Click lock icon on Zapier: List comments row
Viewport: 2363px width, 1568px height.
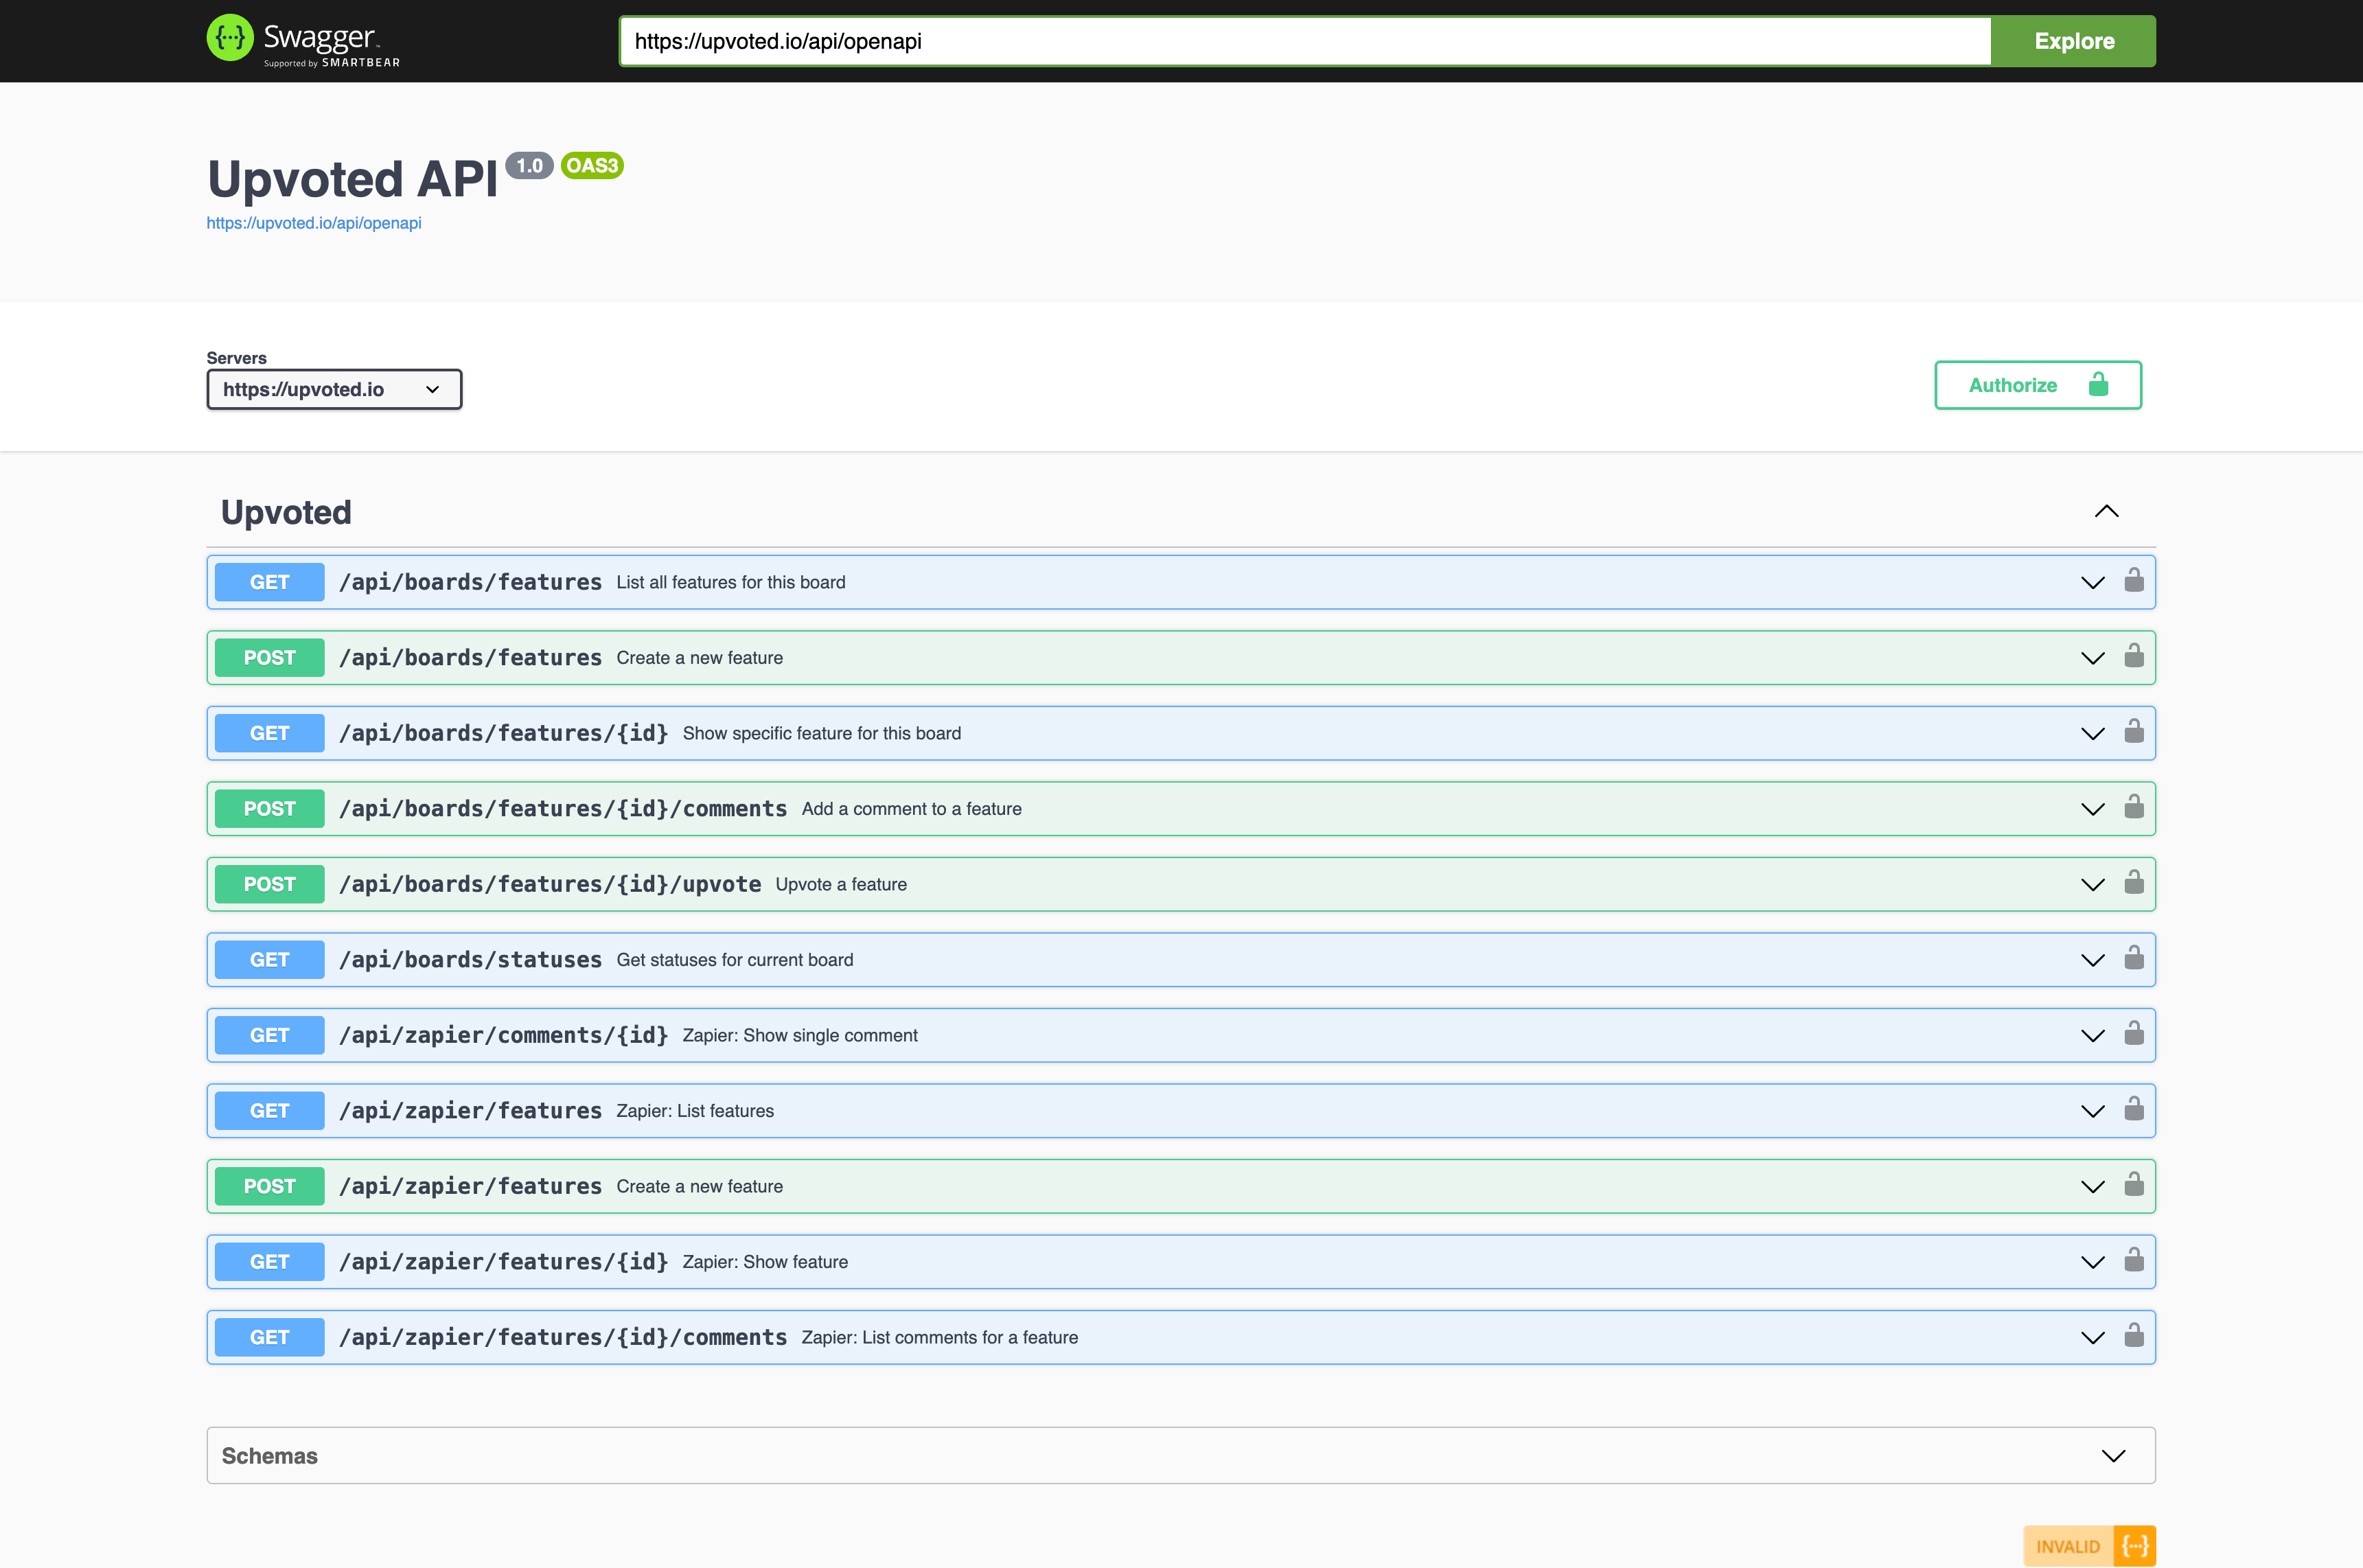(x=2133, y=1336)
